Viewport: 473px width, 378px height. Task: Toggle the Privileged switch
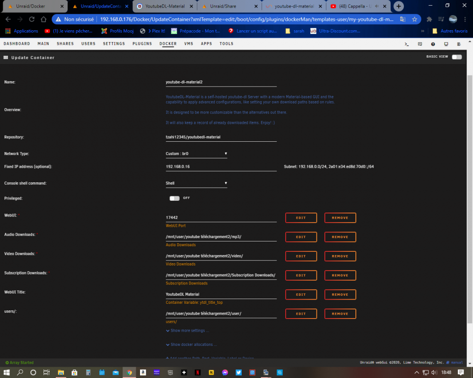tap(175, 198)
